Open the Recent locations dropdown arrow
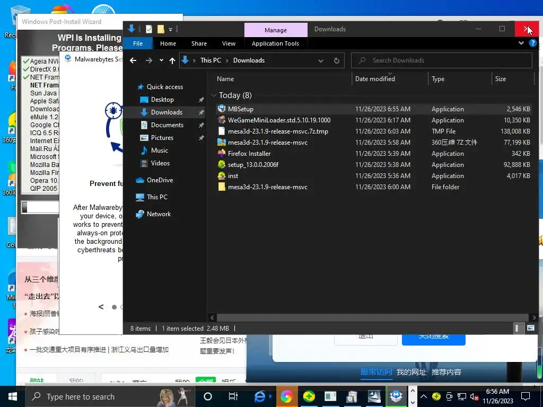 pos(161,60)
